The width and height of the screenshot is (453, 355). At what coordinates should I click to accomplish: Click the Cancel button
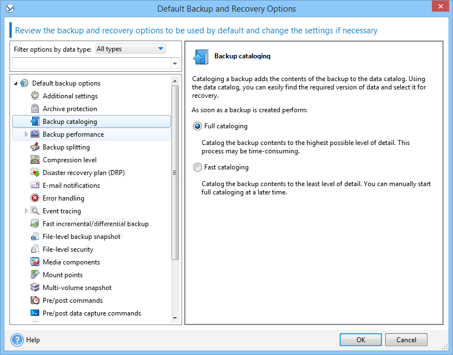[406, 339]
